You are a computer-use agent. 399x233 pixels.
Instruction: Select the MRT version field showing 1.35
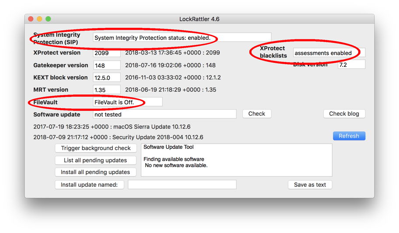tap(107, 90)
